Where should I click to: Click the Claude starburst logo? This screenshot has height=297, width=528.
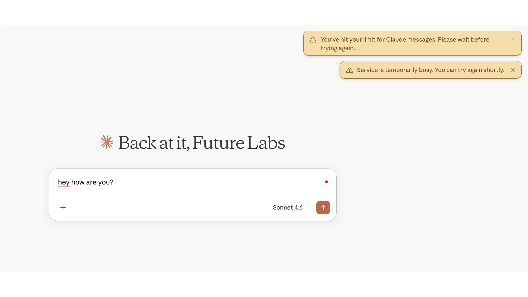(107, 142)
